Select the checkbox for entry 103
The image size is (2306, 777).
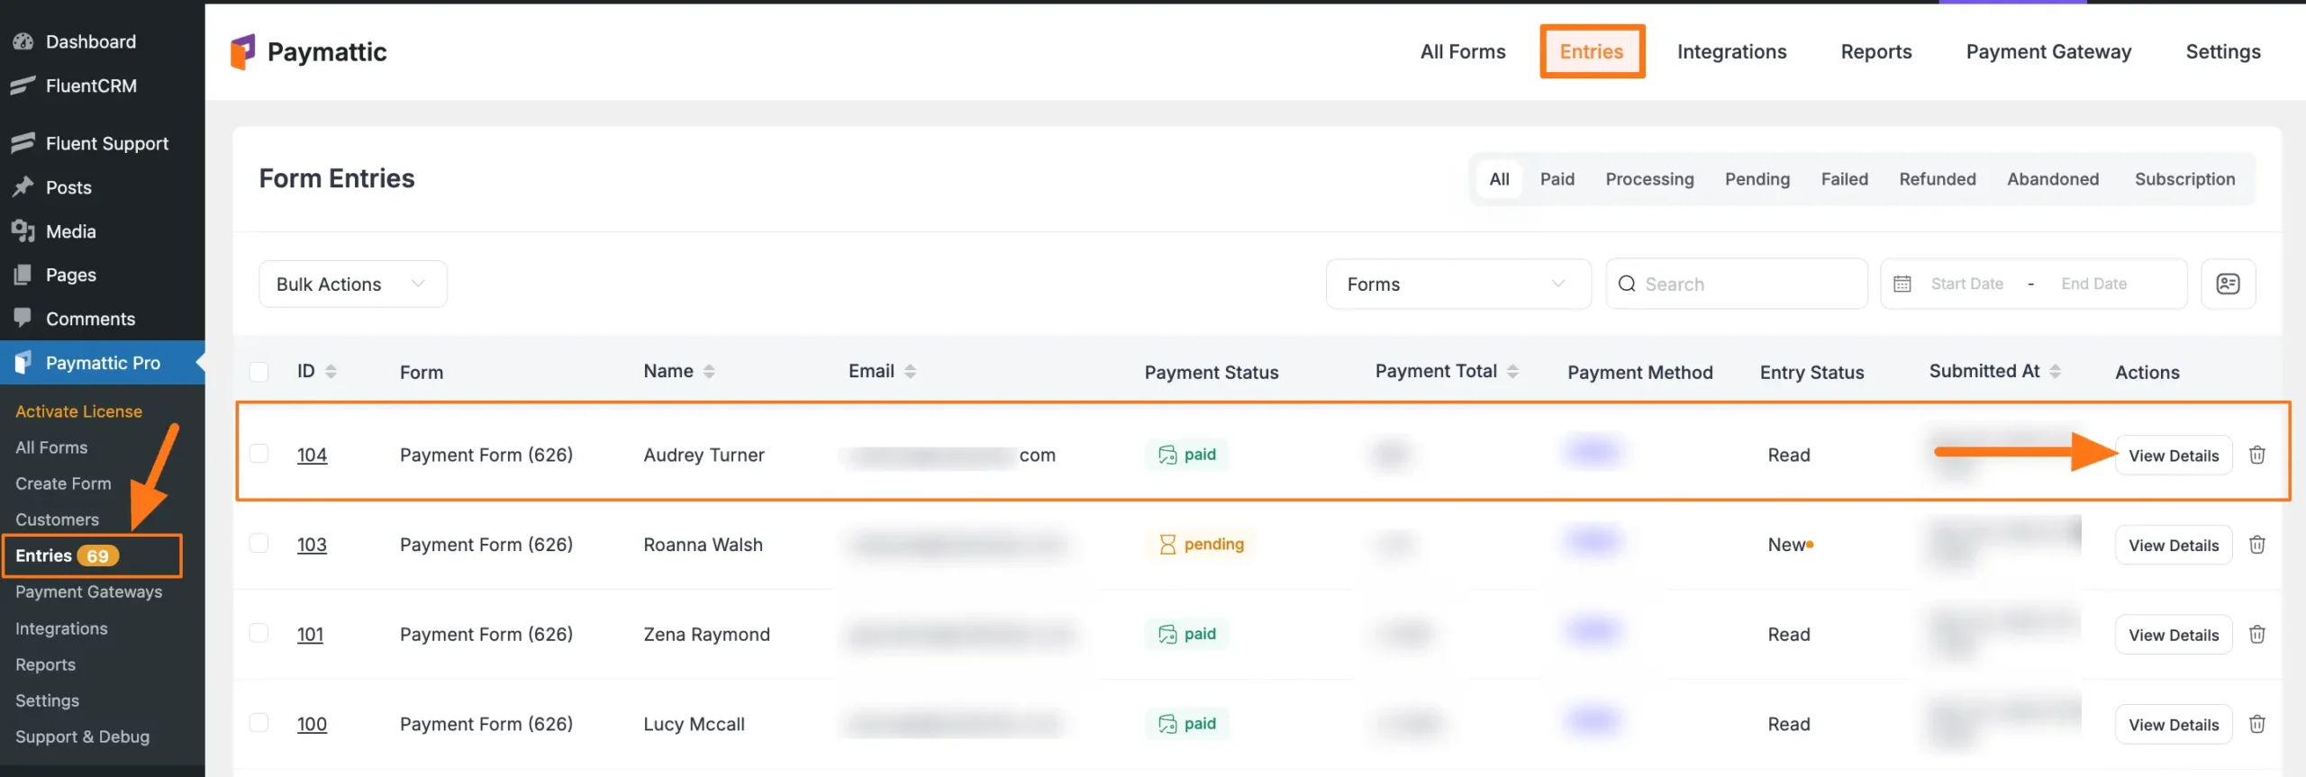(259, 544)
